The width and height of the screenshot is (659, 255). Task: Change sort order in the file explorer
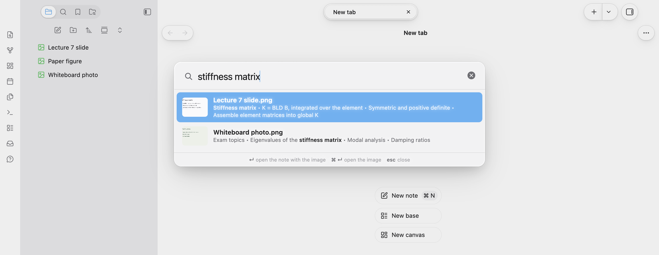tap(89, 30)
